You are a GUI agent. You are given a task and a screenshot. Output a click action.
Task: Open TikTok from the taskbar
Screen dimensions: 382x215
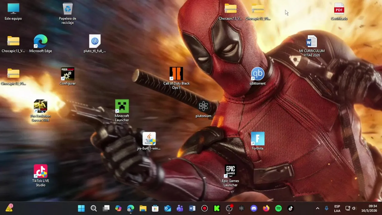(x=291, y=208)
